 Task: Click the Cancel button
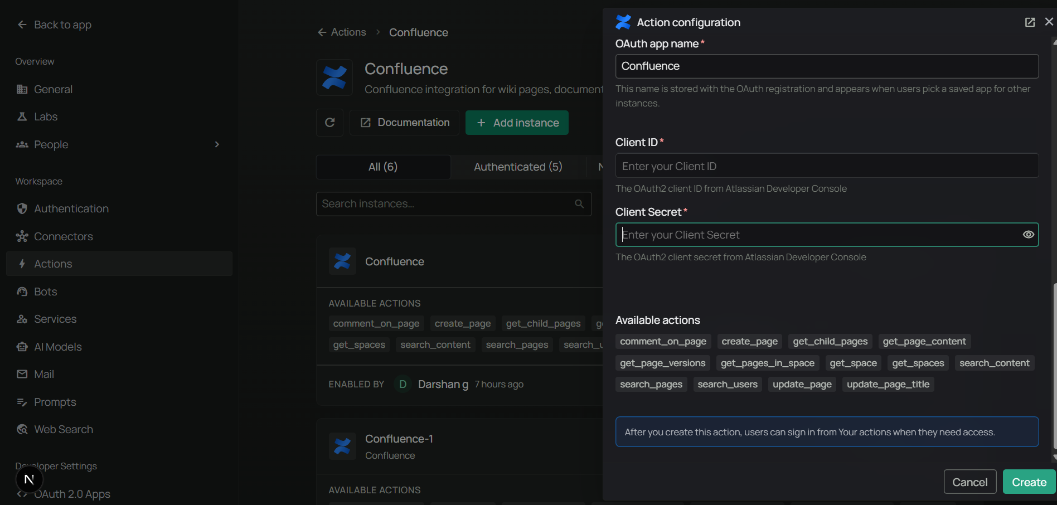(970, 482)
